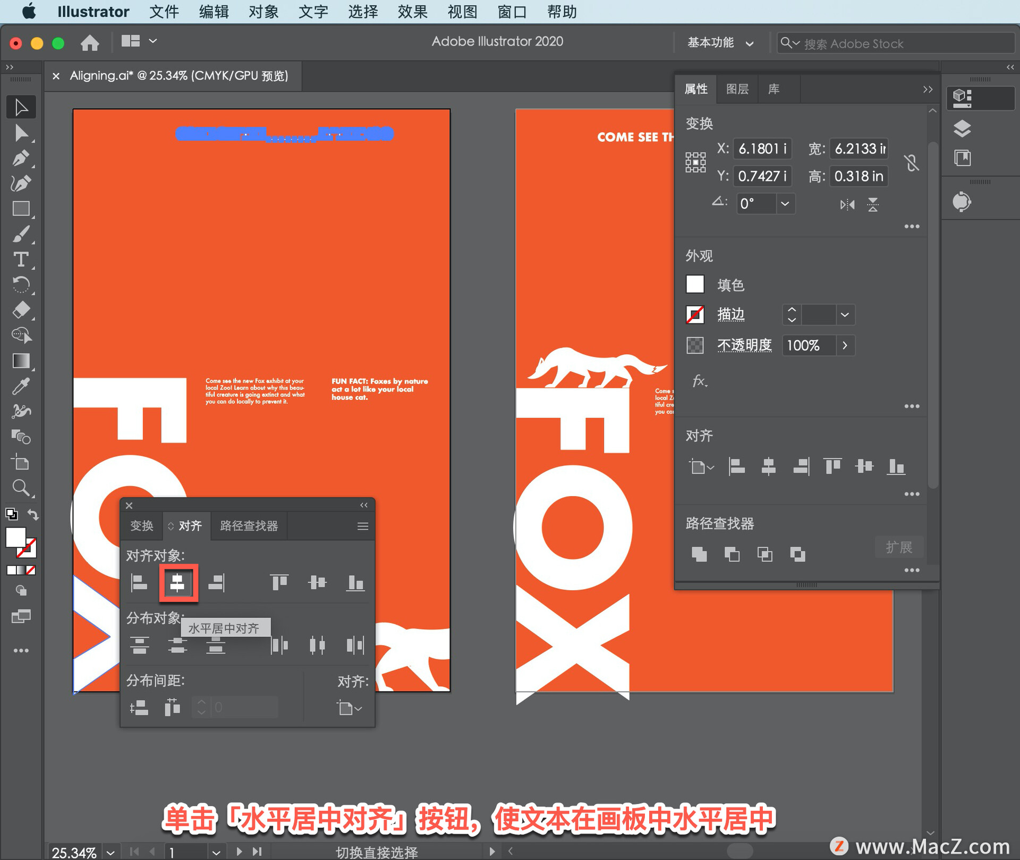1020x860 pixels.
Task: Expand opacity slider arrow next to 100%
Action: 845,345
